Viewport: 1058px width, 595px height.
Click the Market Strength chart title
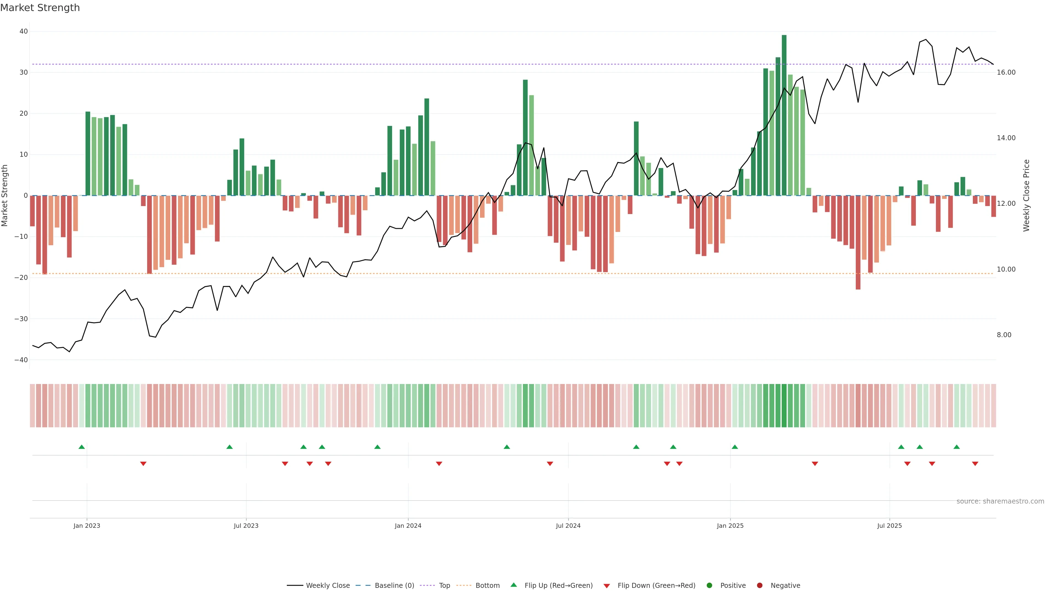click(40, 8)
